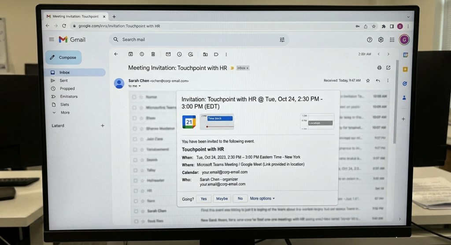The height and width of the screenshot is (245, 451).
Task: Create a new label with plus icon
Action: [103, 126]
